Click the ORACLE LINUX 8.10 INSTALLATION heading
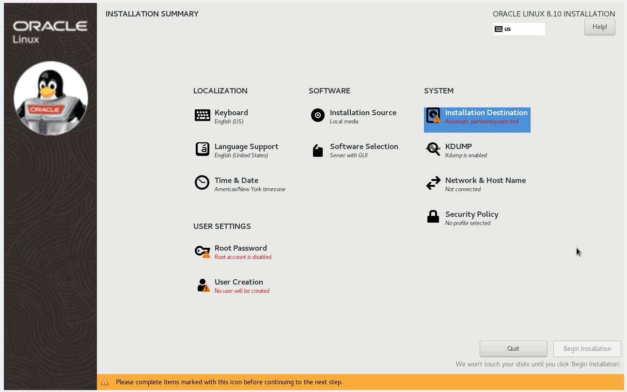The width and height of the screenshot is (627, 392). click(x=554, y=14)
